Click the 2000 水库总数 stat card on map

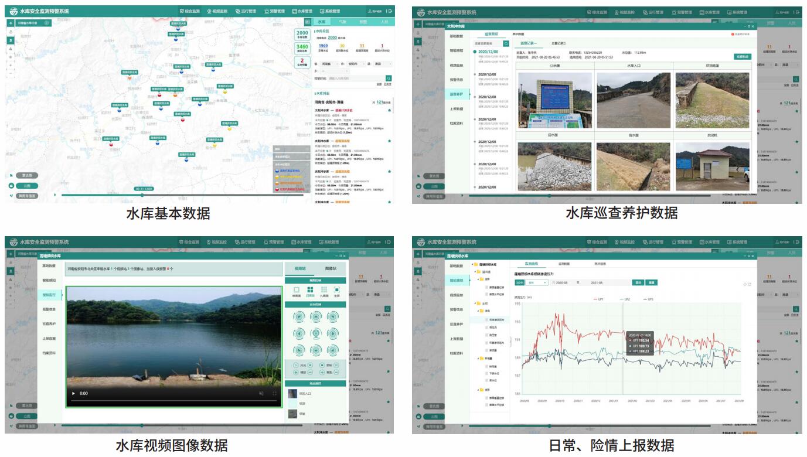(x=302, y=35)
